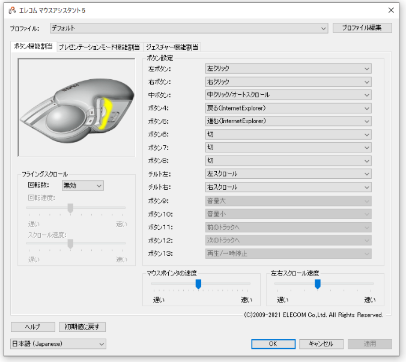This screenshot has height=362, width=406.
Task: Click the ボタン設定 group label
Action: click(160, 58)
